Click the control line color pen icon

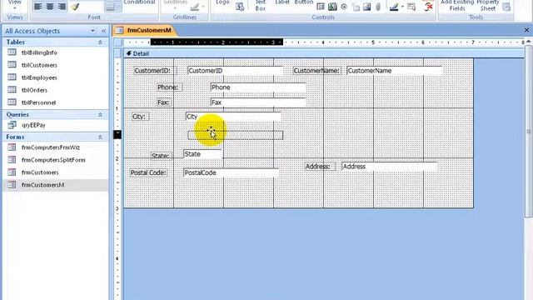point(394,7)
